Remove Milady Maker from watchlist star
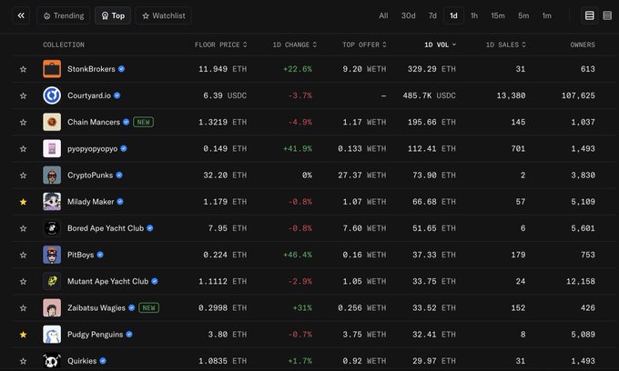The width and height of the screenshot is (619, 371). [x=24, y=202]
